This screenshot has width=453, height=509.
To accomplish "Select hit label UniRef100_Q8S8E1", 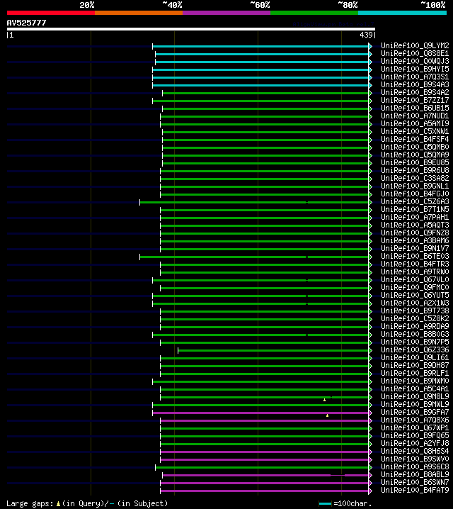I will tap(415, 54).
